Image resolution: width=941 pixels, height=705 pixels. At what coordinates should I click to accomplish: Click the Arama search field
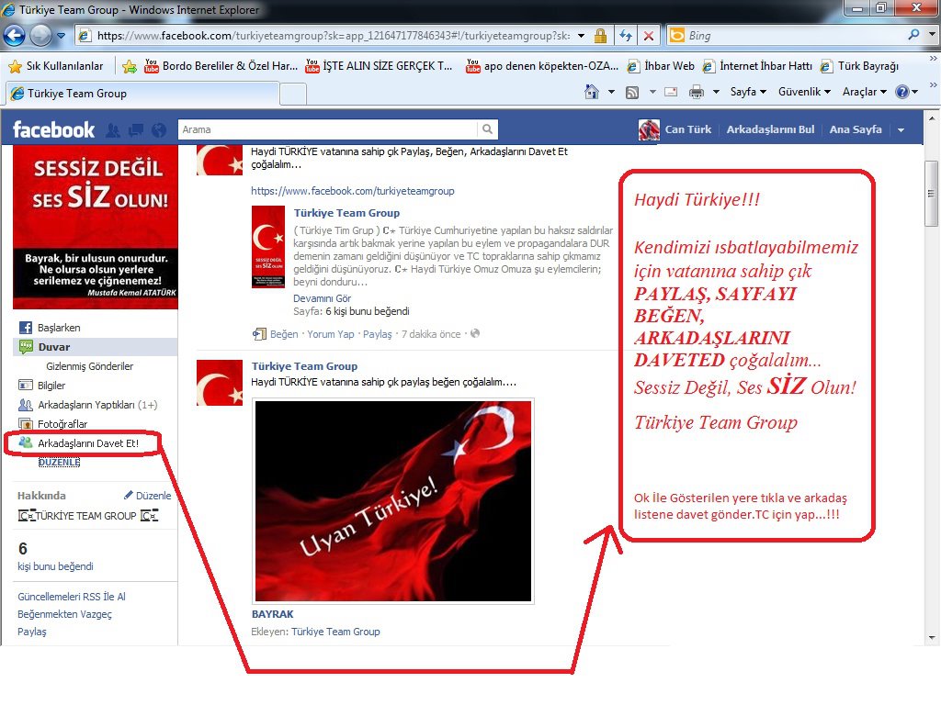pos(328,129)
